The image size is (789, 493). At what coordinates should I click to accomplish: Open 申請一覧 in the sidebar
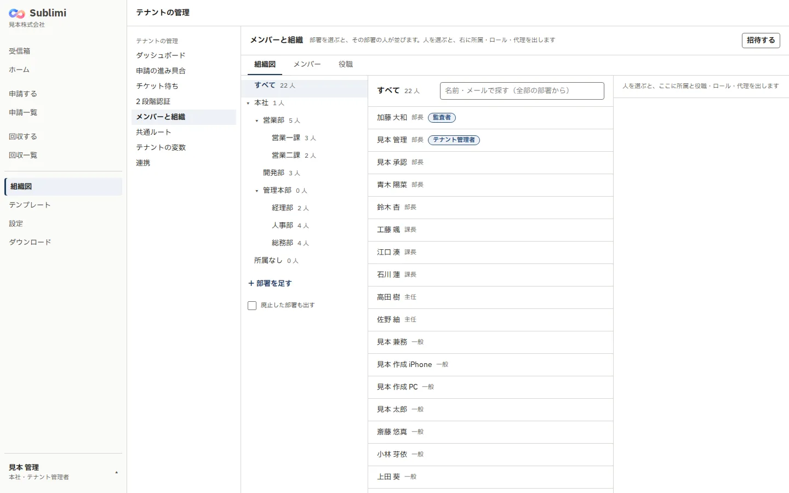coord(63,112)
